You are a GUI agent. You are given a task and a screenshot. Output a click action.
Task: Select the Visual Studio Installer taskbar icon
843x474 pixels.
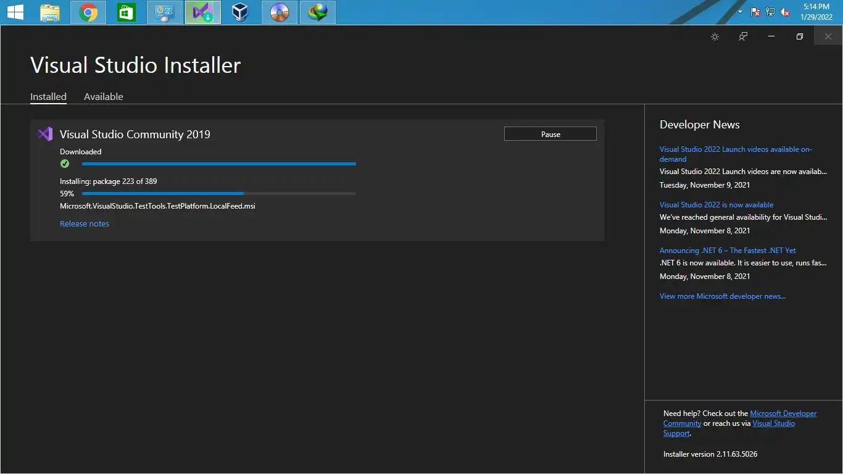click(203, 12)
